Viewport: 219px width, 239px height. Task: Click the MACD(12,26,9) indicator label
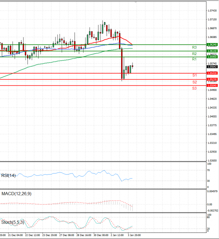[x=16, y=194]
